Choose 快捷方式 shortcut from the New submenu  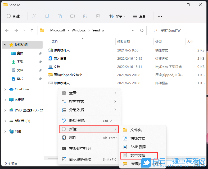143,138
